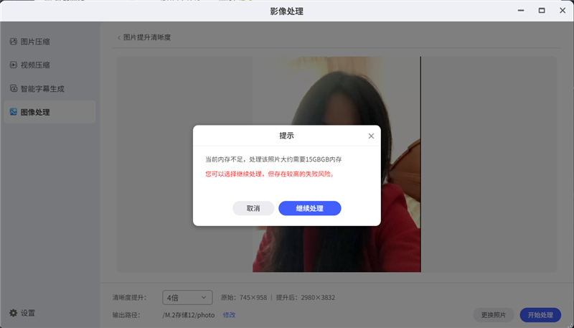The image size is (574, 328).
Task: Click the 提示 dialog title
Action: pyautogui.click(x=286, y=136)
